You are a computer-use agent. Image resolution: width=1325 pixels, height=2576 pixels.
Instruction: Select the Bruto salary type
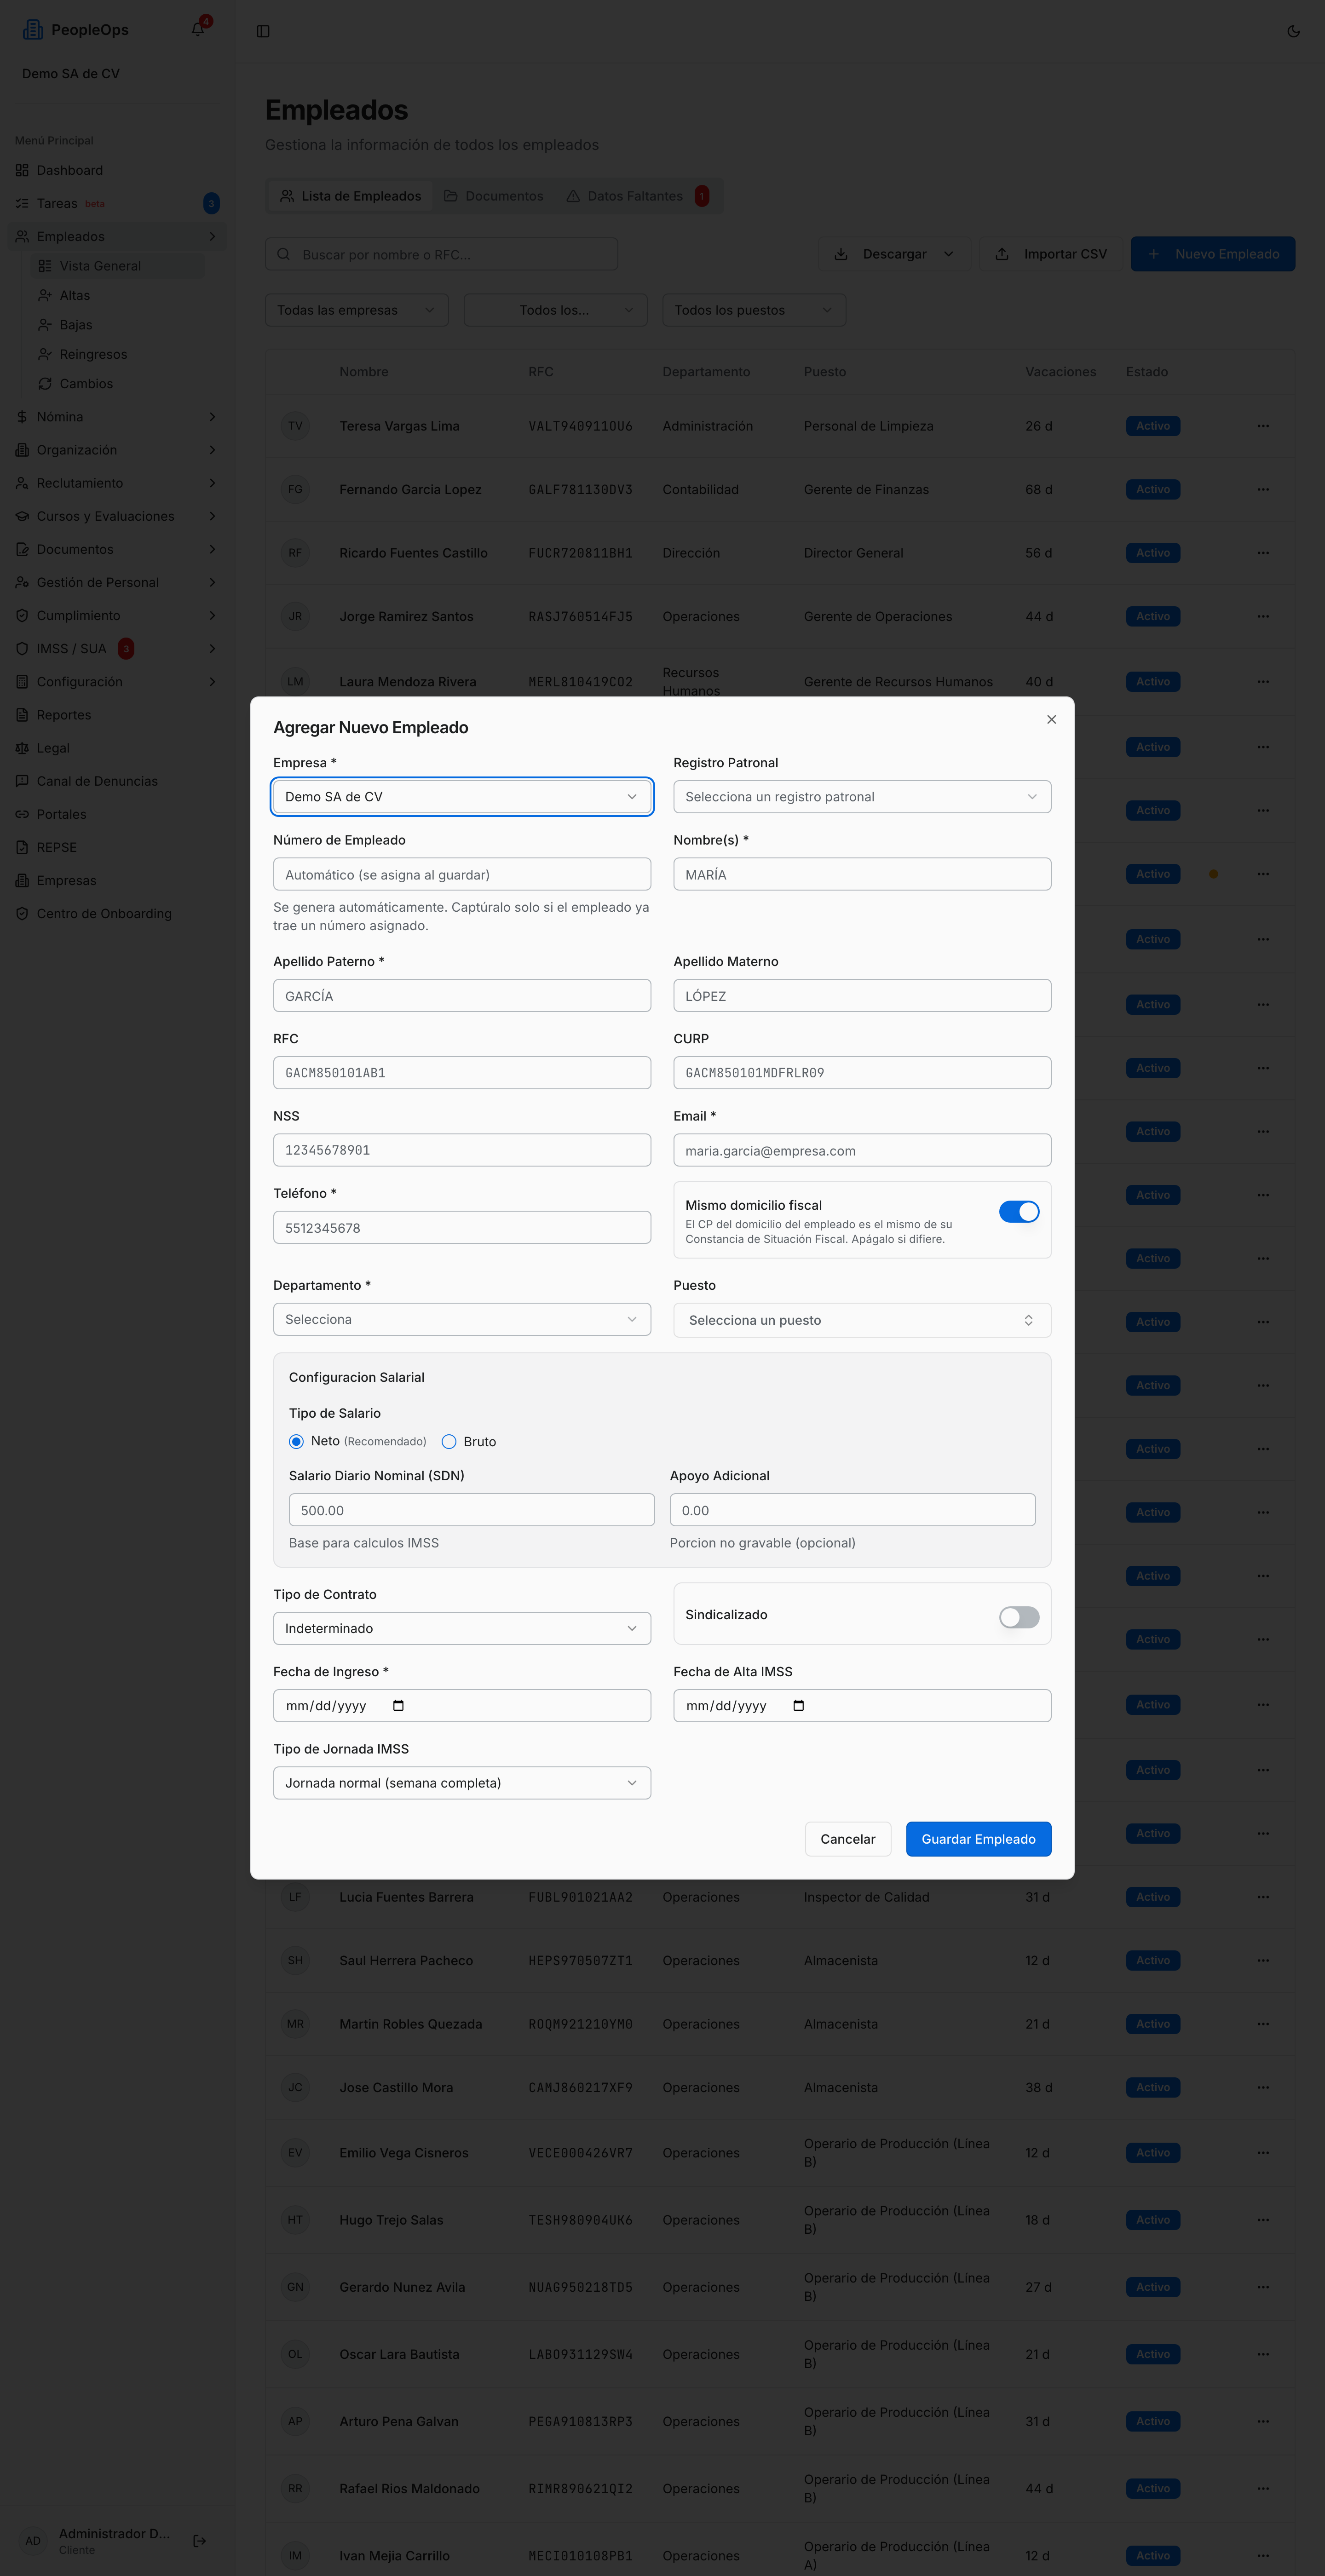coord(449,1441)
